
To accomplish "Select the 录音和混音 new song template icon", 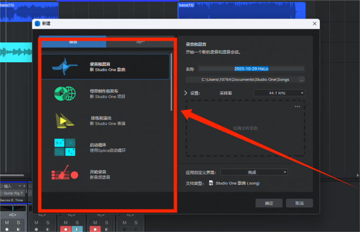I will (65, 67).
